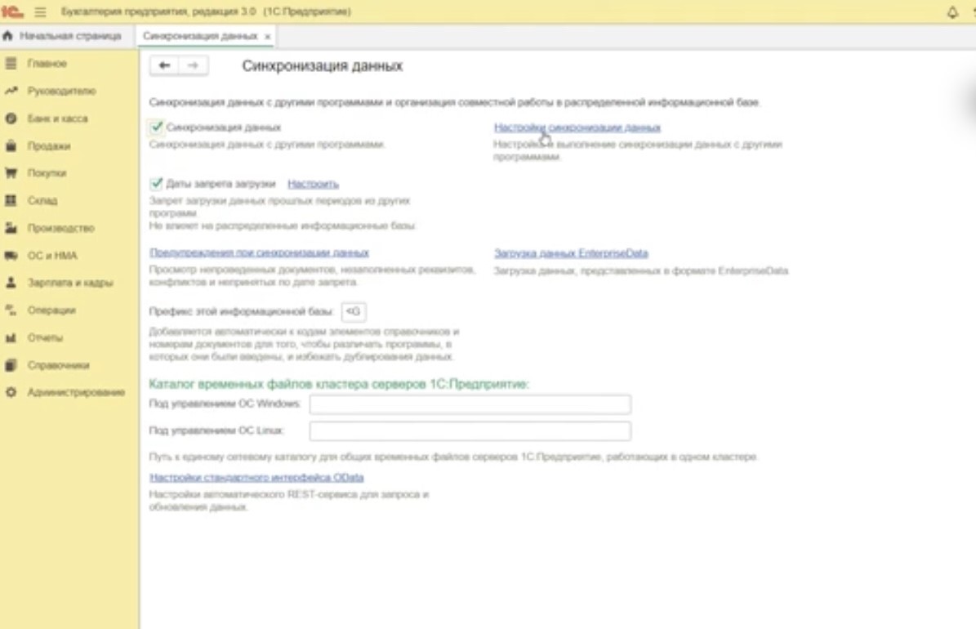The image size is (976, 629).
Task: Open Администрирование gear section
Action: 76,392
